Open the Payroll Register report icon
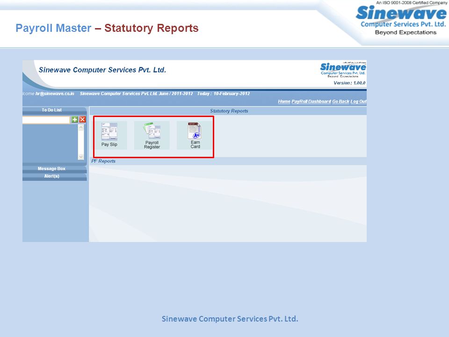The width and height of the screenshot is (449, 337). click(152, 135)
